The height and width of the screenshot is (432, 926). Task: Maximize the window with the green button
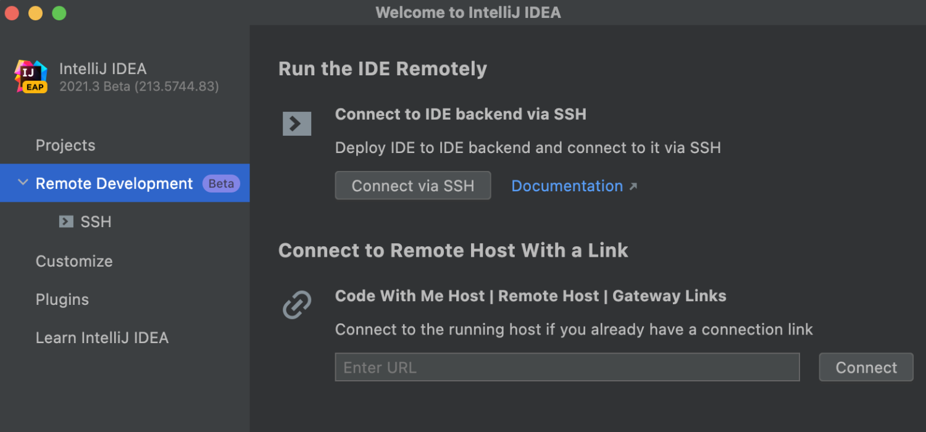coord(59,12)
